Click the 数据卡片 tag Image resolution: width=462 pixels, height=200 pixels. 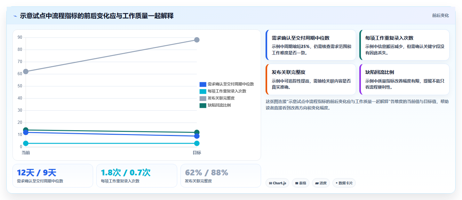(x=344, y=183)
